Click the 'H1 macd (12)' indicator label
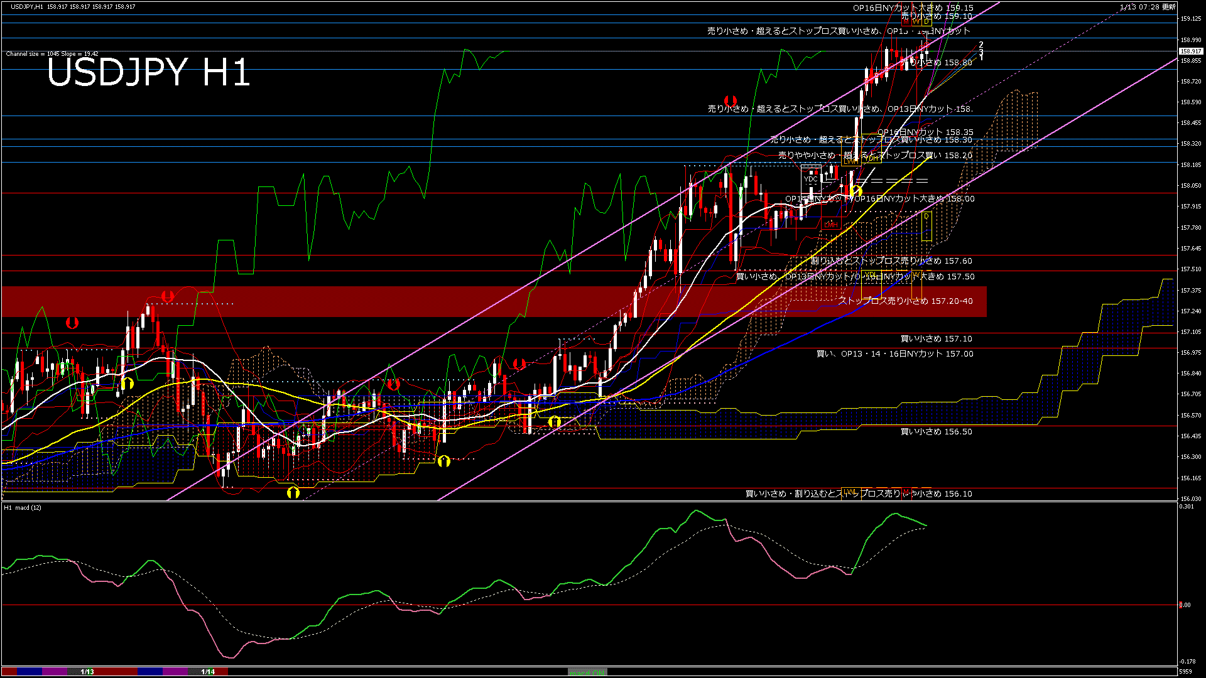The width and height of the screenshot is (1206, 678). point(23,507)
